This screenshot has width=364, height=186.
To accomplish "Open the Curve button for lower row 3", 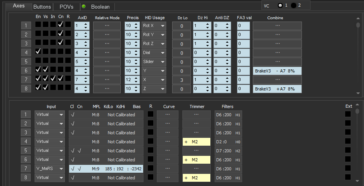I will pyautogui.click(x=167, y=133).
